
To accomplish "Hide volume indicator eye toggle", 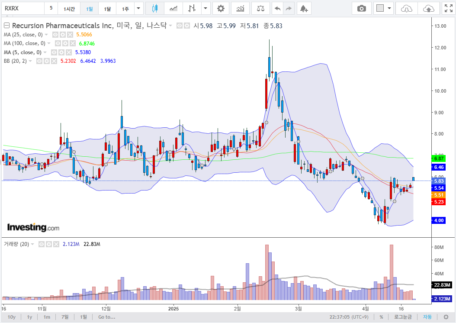I will click(x=42, y=244).
